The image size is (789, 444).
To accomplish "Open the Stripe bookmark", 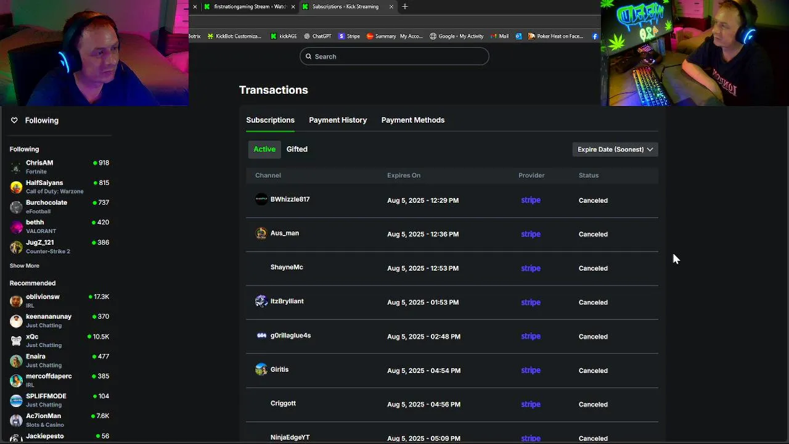I will (349, 36).
